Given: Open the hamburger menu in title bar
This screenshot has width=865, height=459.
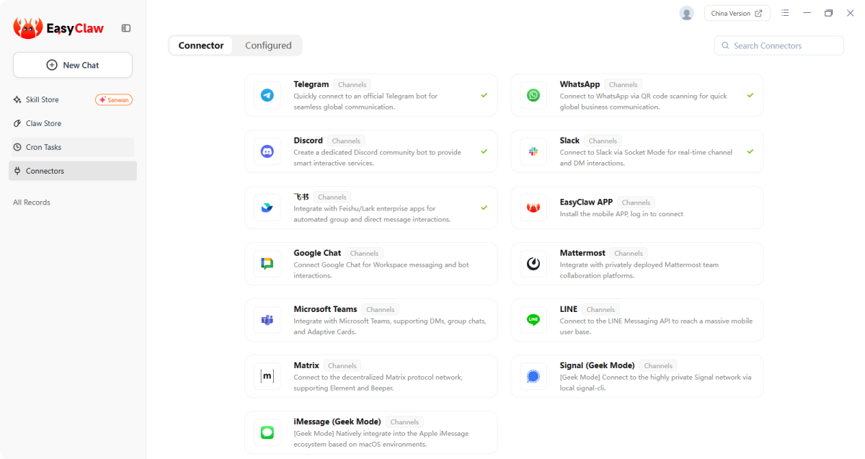Looking at the screenshot, I should 785,13.
